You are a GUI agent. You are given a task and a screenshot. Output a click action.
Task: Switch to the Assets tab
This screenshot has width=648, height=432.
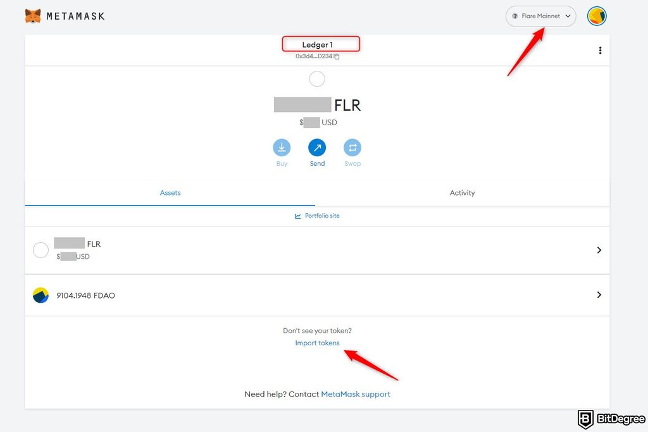tap(170, 193)
